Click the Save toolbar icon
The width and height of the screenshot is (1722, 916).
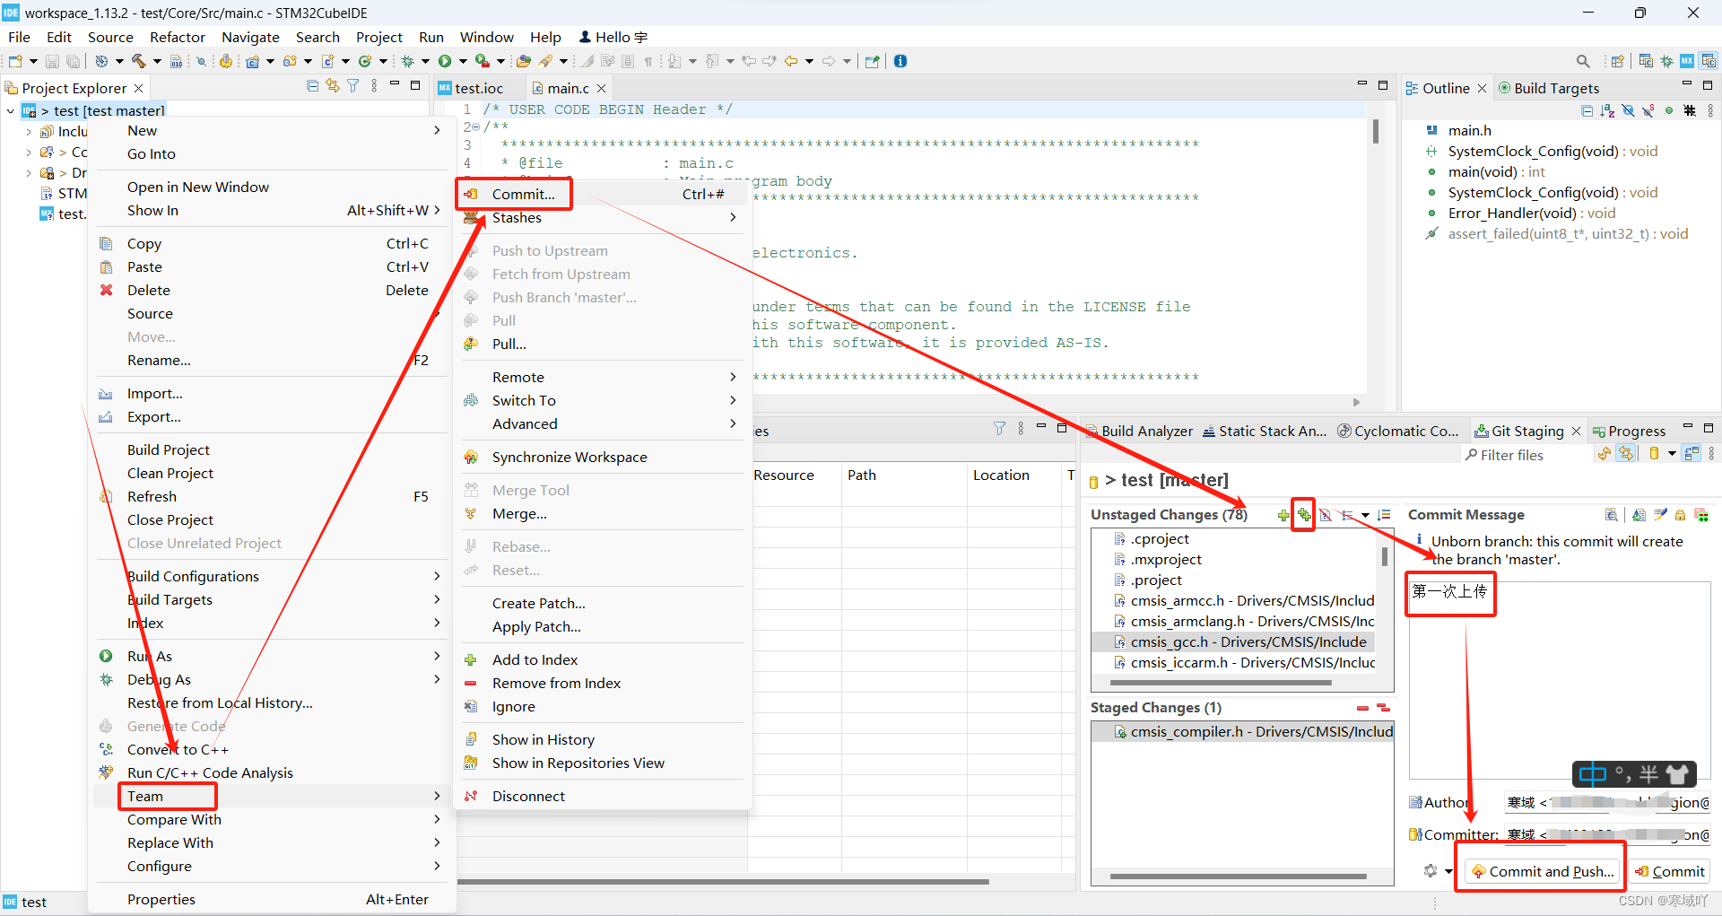[52, 61]
